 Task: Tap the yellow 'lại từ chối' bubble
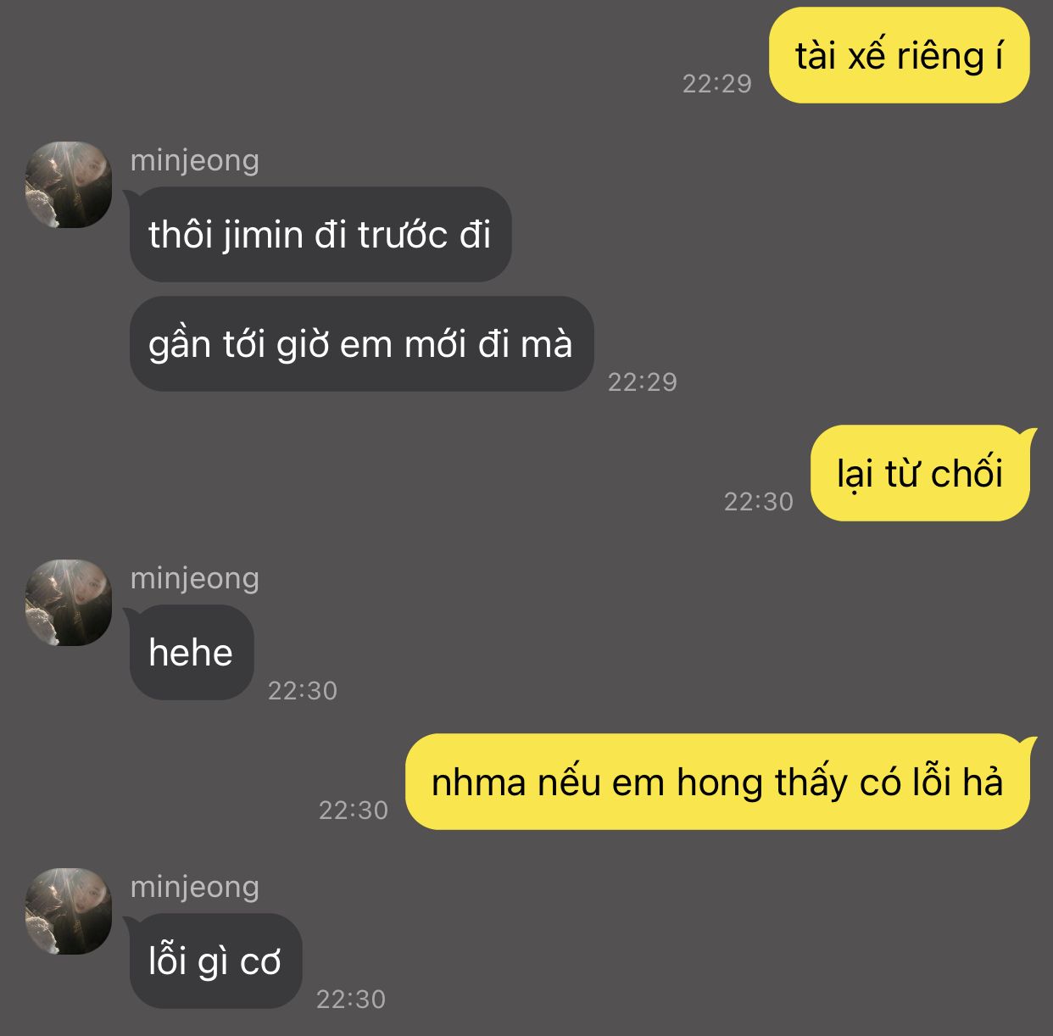tap(921, 473)
